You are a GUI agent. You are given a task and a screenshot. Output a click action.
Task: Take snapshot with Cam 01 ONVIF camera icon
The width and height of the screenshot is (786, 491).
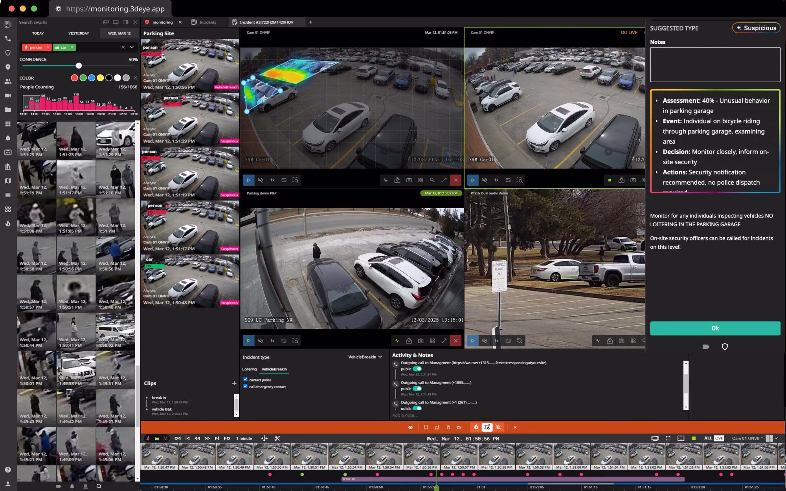pos(409,180)
